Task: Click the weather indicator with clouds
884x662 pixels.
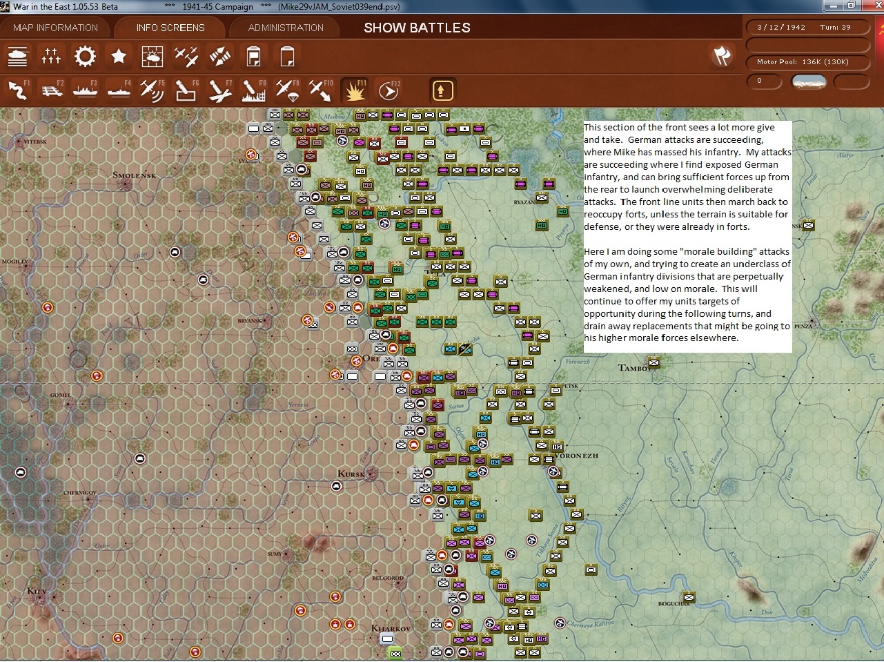Action: coord(808,81)
